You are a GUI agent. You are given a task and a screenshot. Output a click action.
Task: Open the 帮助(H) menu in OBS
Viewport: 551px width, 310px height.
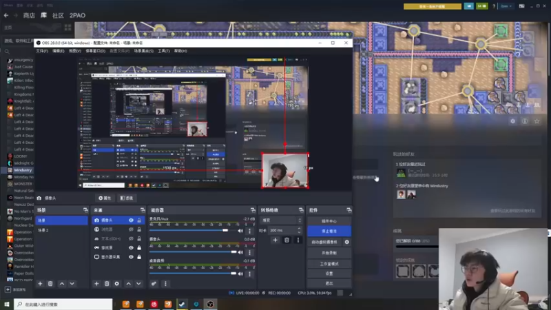pos(180,51)
